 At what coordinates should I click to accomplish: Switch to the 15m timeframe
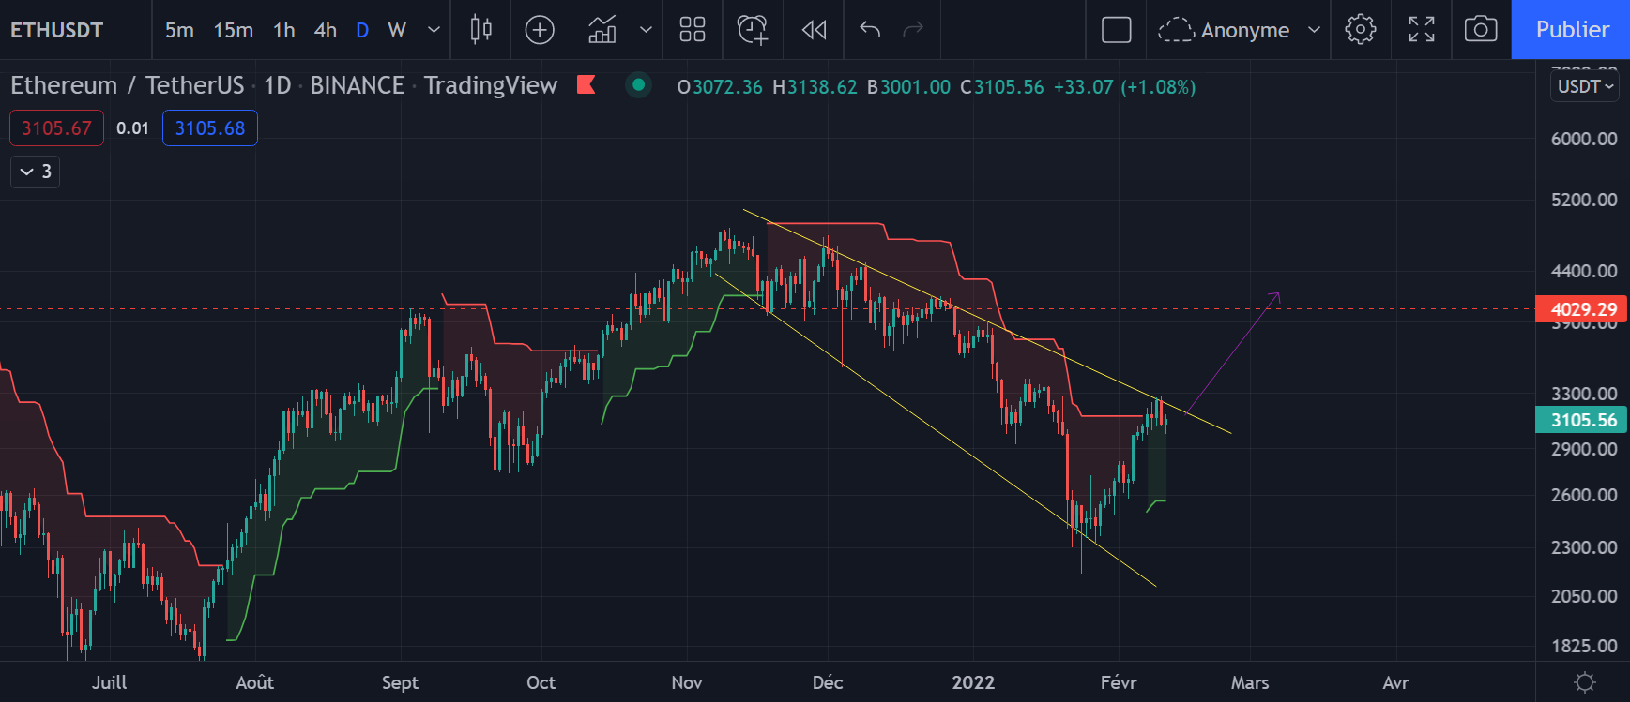(233, 30)
